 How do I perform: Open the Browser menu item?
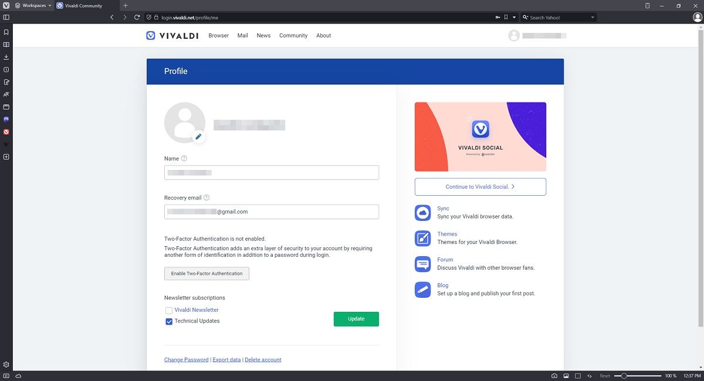click(219, 35)
